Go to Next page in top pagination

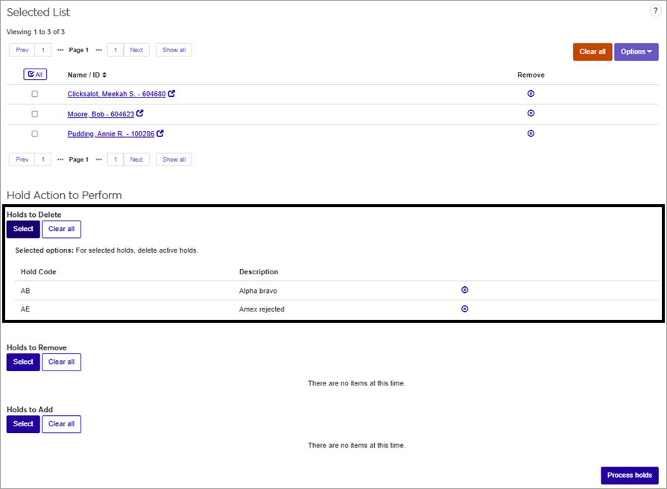click(x=136, y=50)
